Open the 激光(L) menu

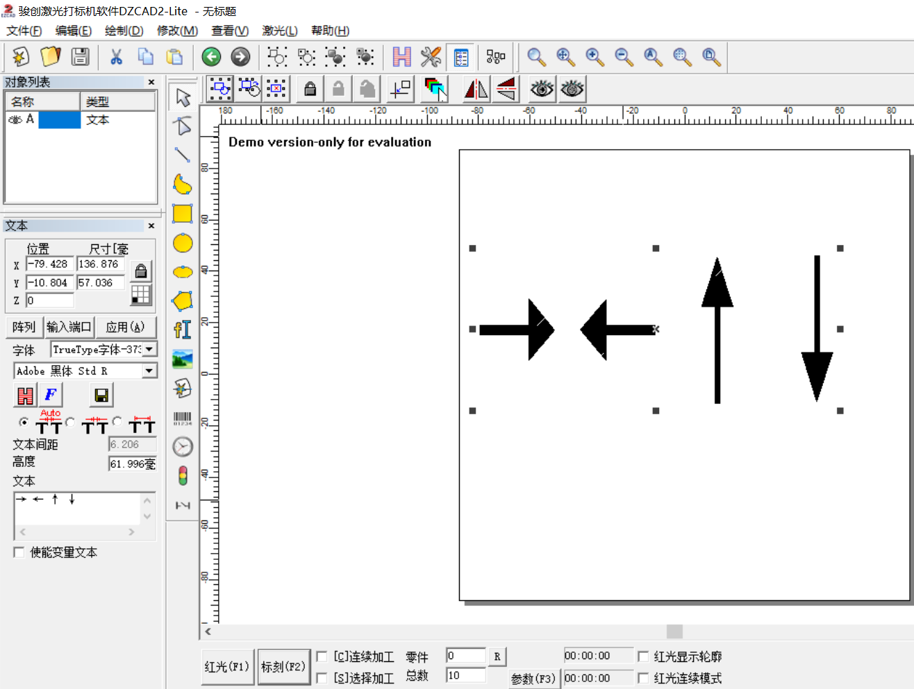[280, 31]
